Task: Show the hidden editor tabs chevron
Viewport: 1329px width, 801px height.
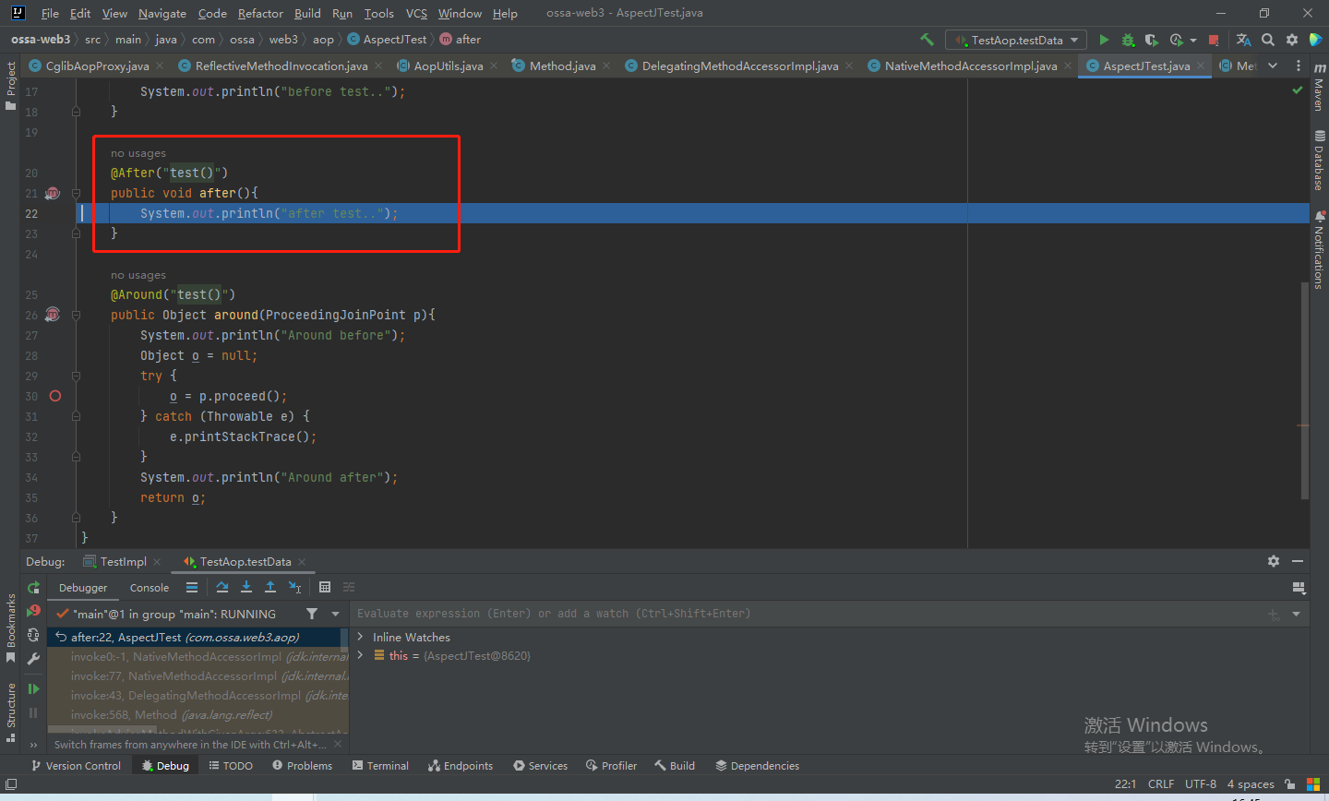Action: [x=1273, y=66]
